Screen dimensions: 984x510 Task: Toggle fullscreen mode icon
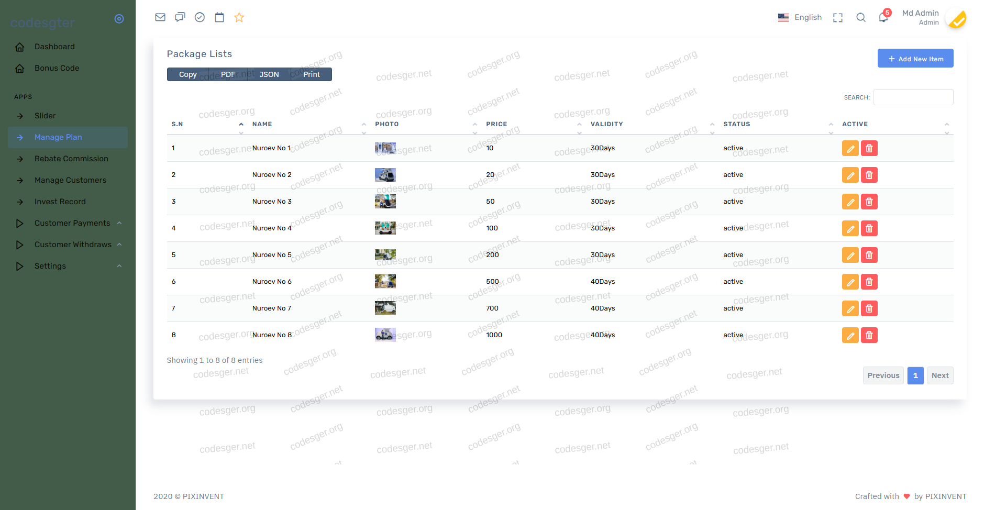click(838, 17)
